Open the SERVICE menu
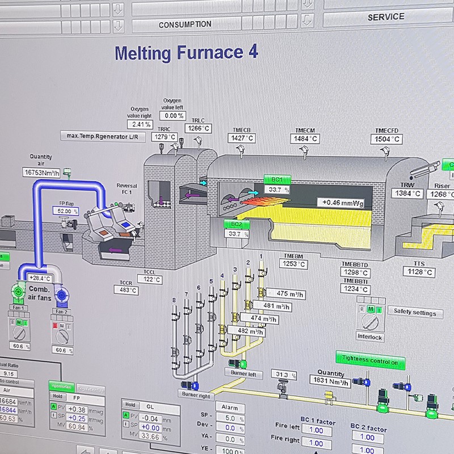 (386, 17)
